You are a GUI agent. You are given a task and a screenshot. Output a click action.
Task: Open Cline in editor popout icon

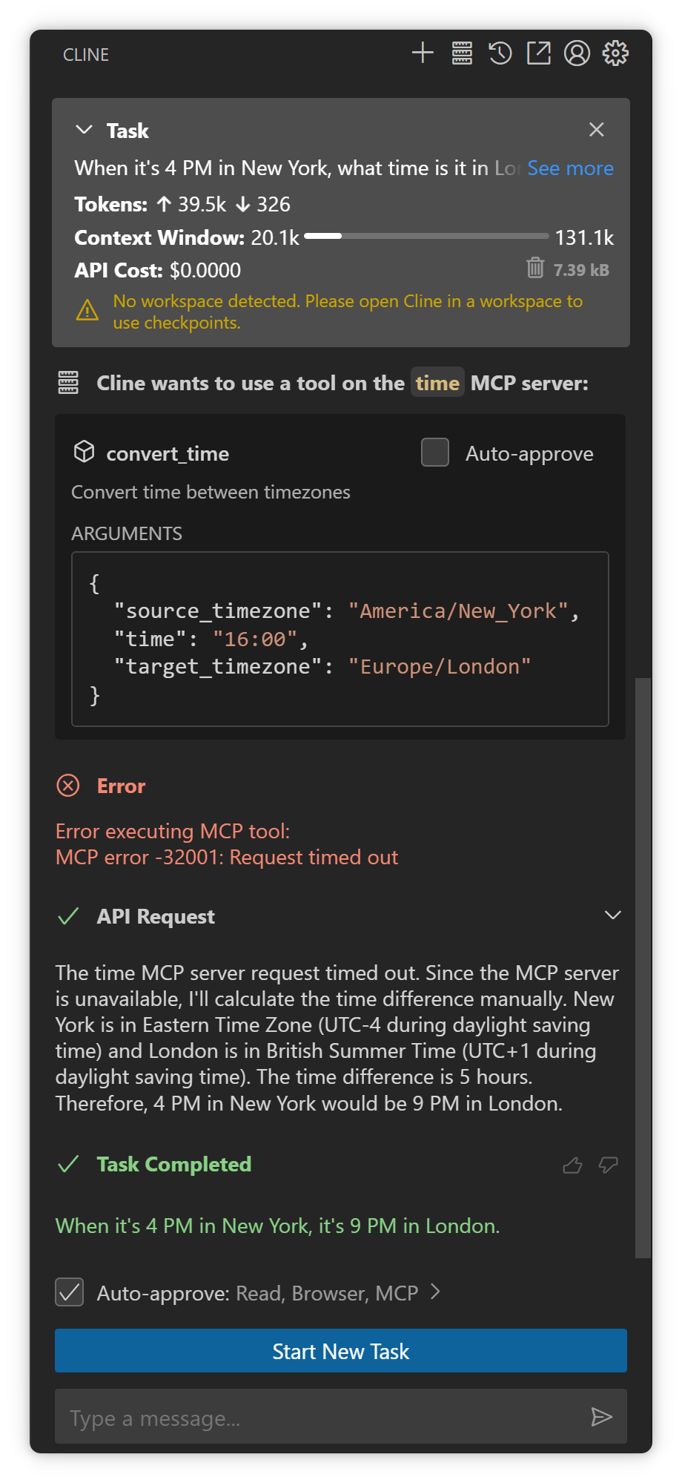coord(539,53)
